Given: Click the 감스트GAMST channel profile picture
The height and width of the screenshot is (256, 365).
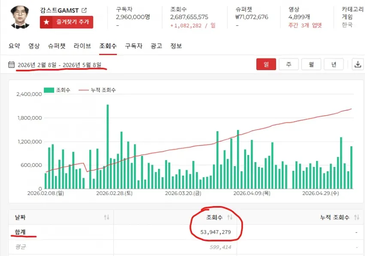Looking at the screenshot, I should [20, 17].
